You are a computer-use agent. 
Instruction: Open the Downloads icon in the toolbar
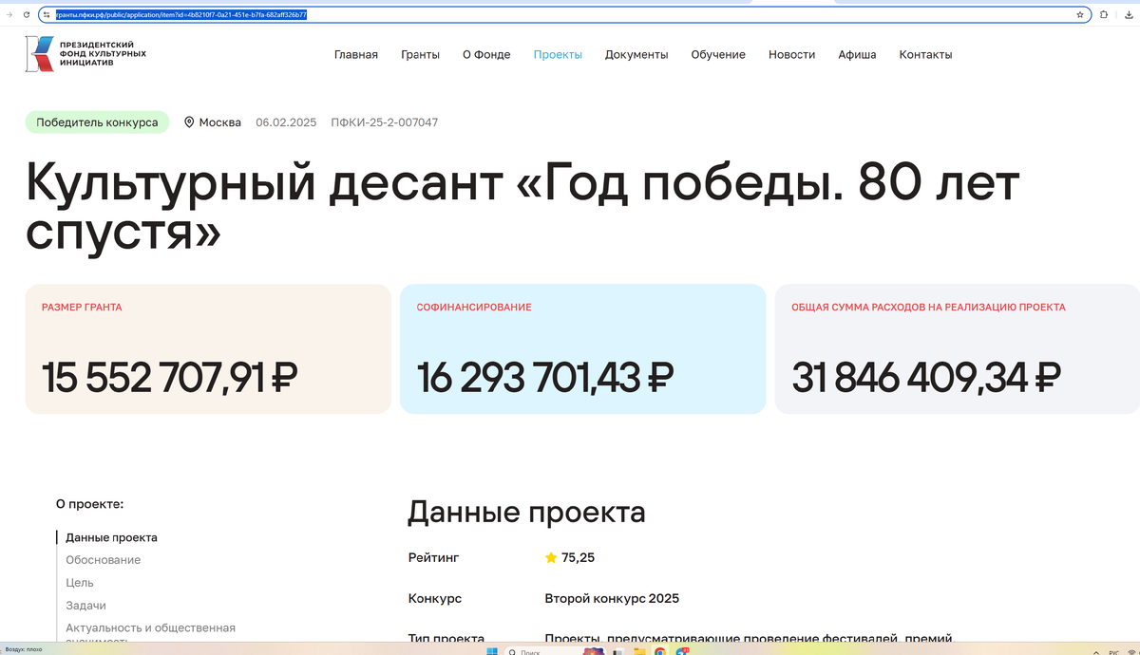(1129, 14)
